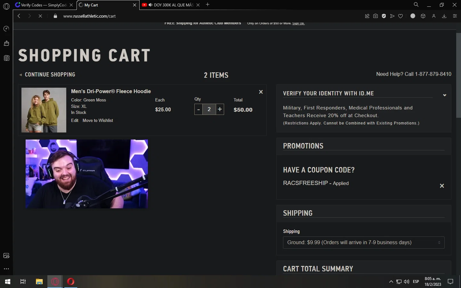Open the volume tray icon

pyautogui.click(x=407, y=282)
